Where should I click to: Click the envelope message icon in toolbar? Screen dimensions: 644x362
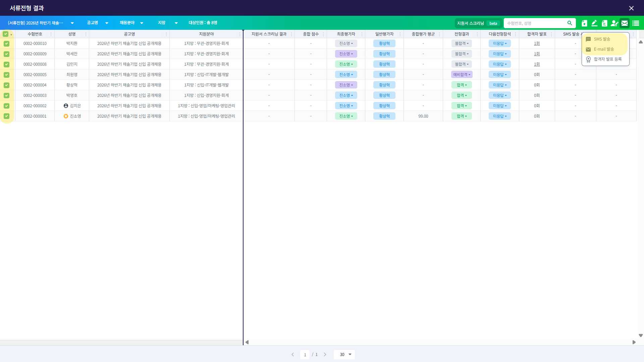point(625,23)
